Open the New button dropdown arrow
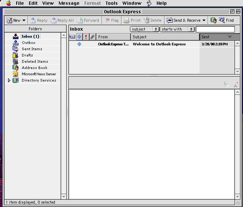 [x=24, y=20]
